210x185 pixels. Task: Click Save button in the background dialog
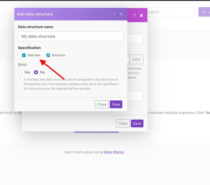pos(137,123)
